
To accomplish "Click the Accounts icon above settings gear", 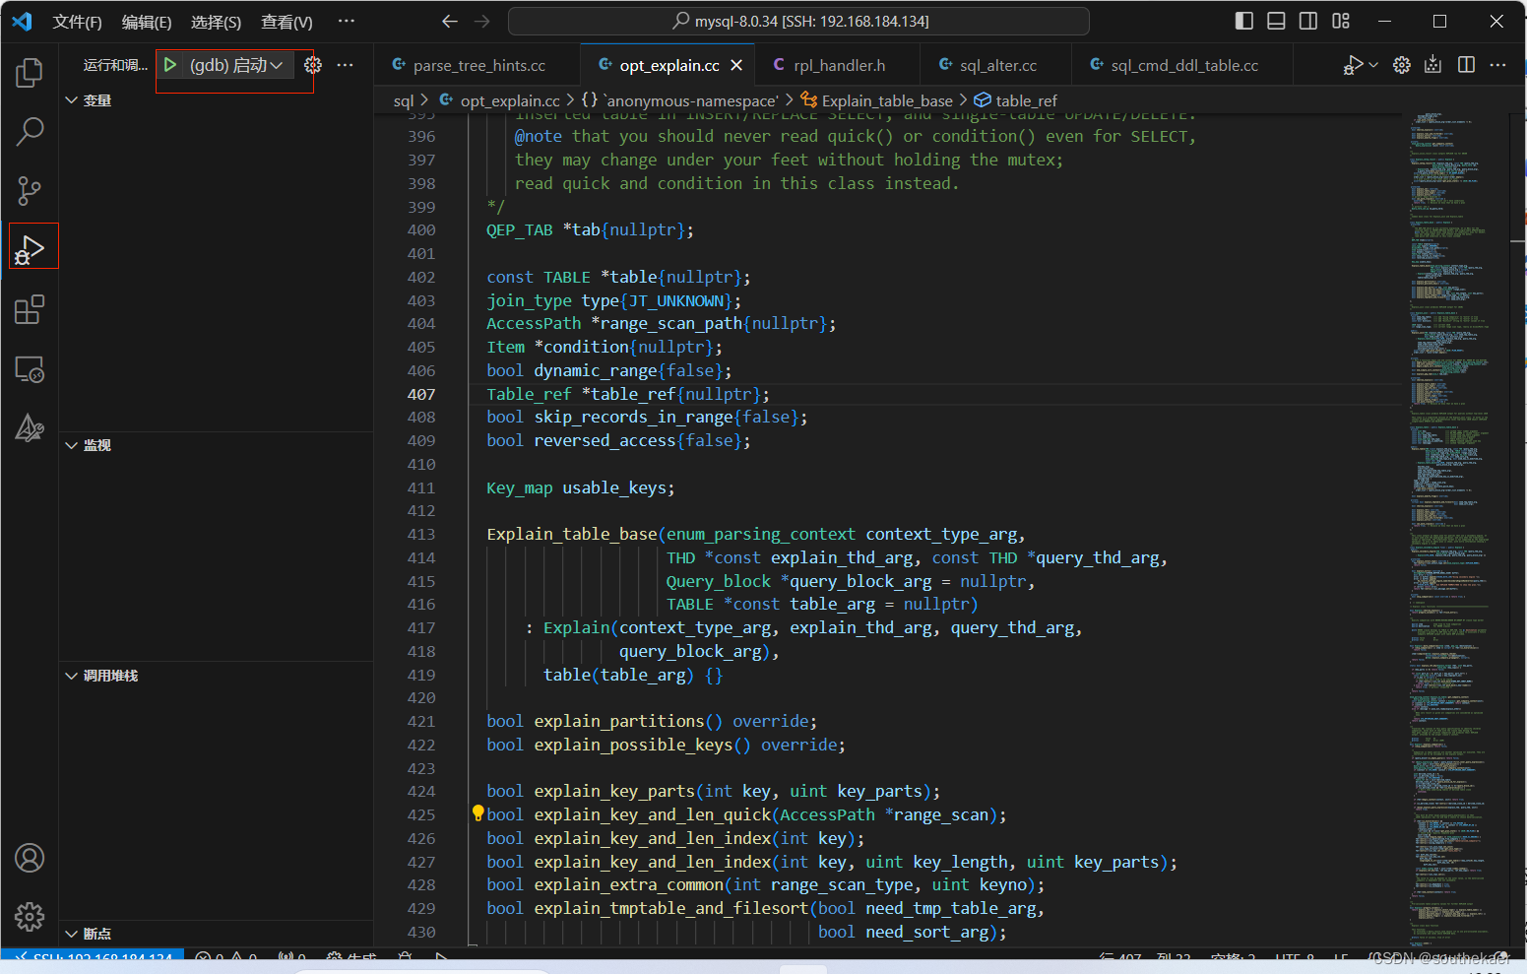I will (x=29, y=858).
